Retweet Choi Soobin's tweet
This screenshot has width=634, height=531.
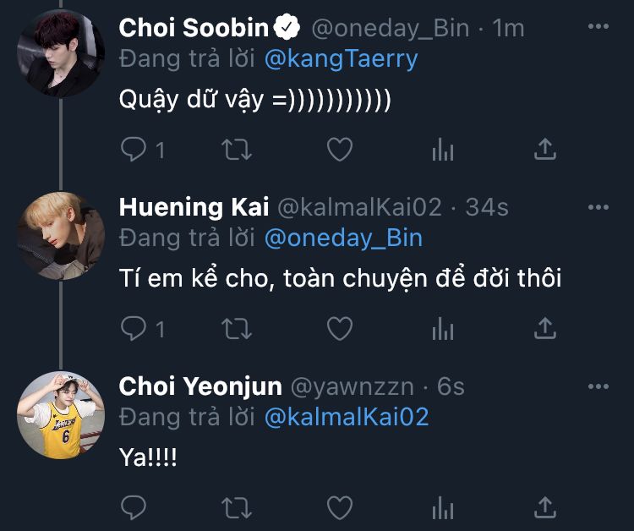(x=236, y=150)
